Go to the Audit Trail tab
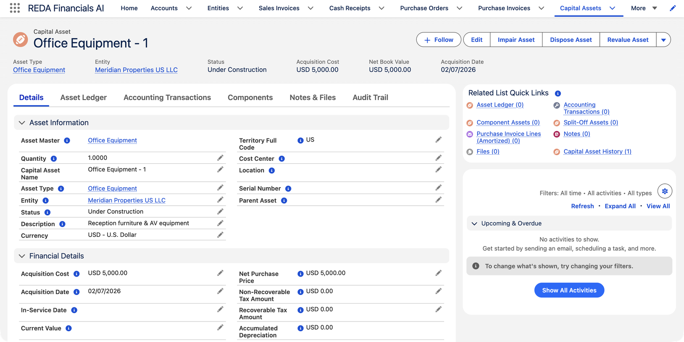The image size is (684, 342). pyautogui.click(x=370, y=97)
